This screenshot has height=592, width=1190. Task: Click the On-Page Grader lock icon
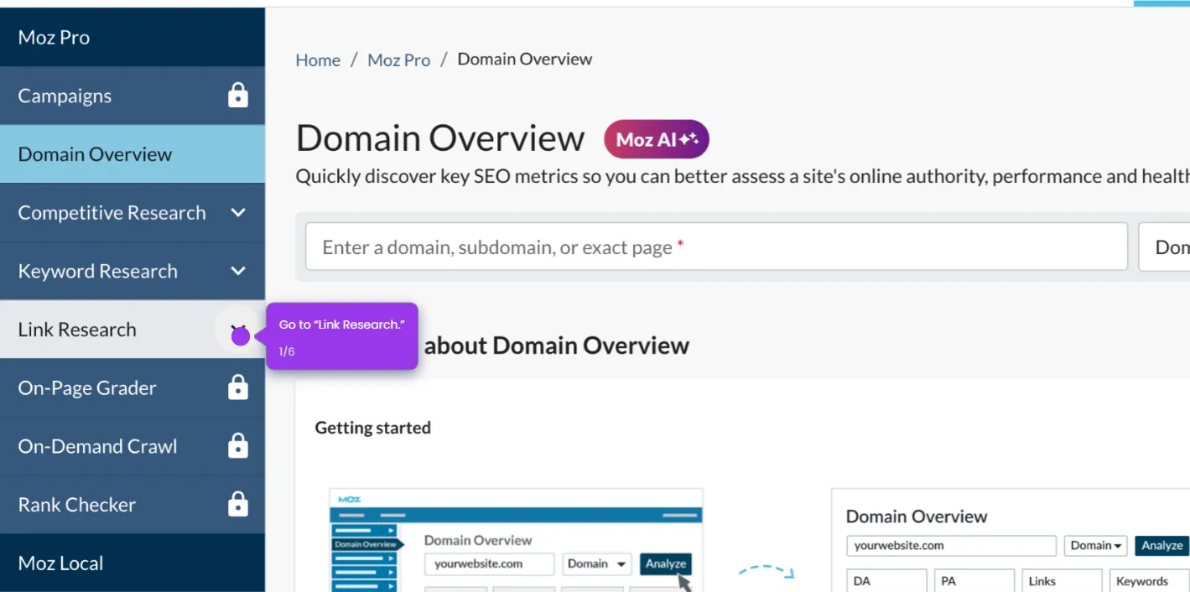point(238,387)
